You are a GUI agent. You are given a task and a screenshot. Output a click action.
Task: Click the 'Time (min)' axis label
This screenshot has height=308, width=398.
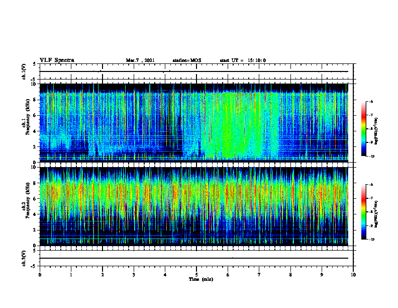coord(201,279)
